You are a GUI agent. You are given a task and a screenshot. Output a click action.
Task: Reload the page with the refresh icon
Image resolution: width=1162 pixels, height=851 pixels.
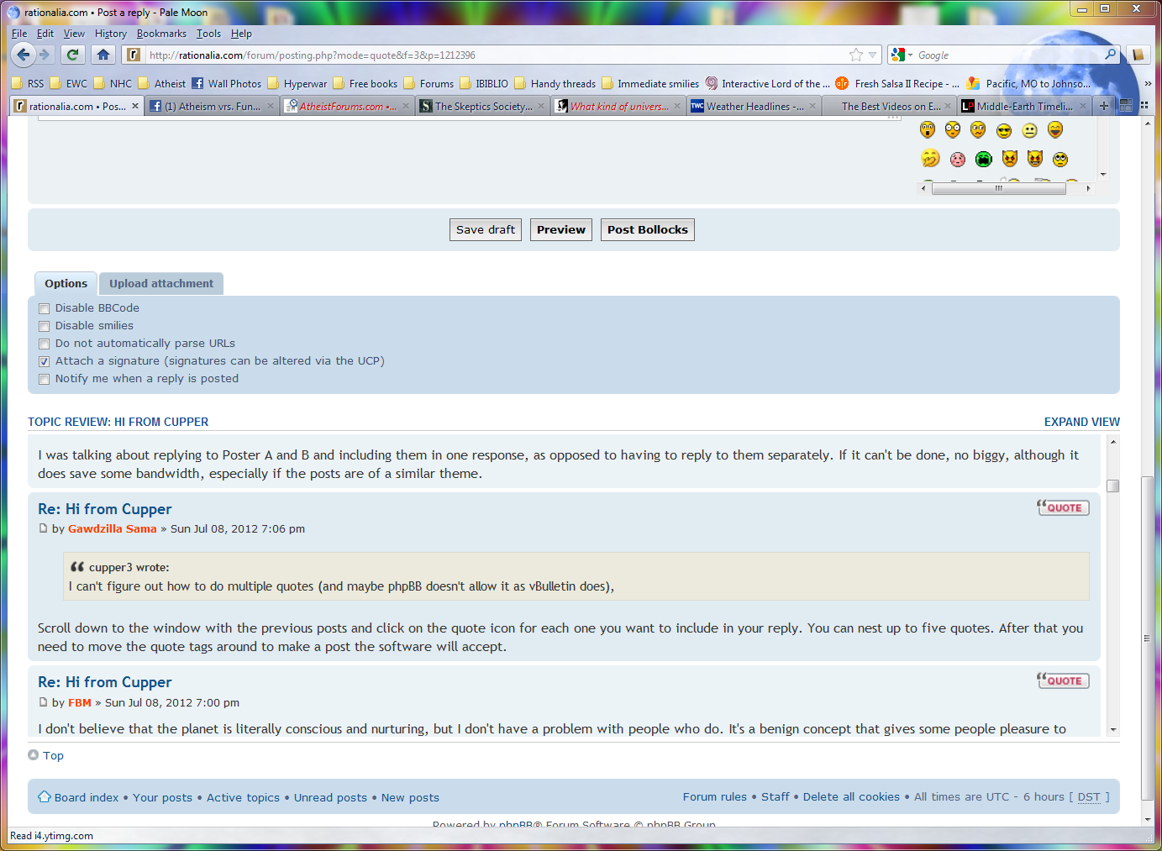(73, 55)
